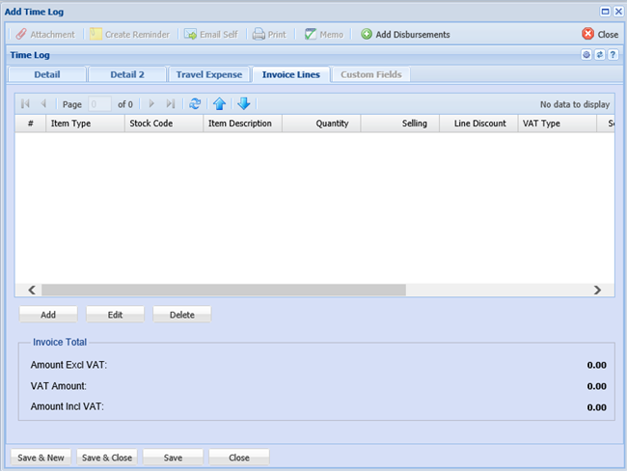Click the Memo toolbar icon
Screen dimensions: 627x472
pos(311,34)
